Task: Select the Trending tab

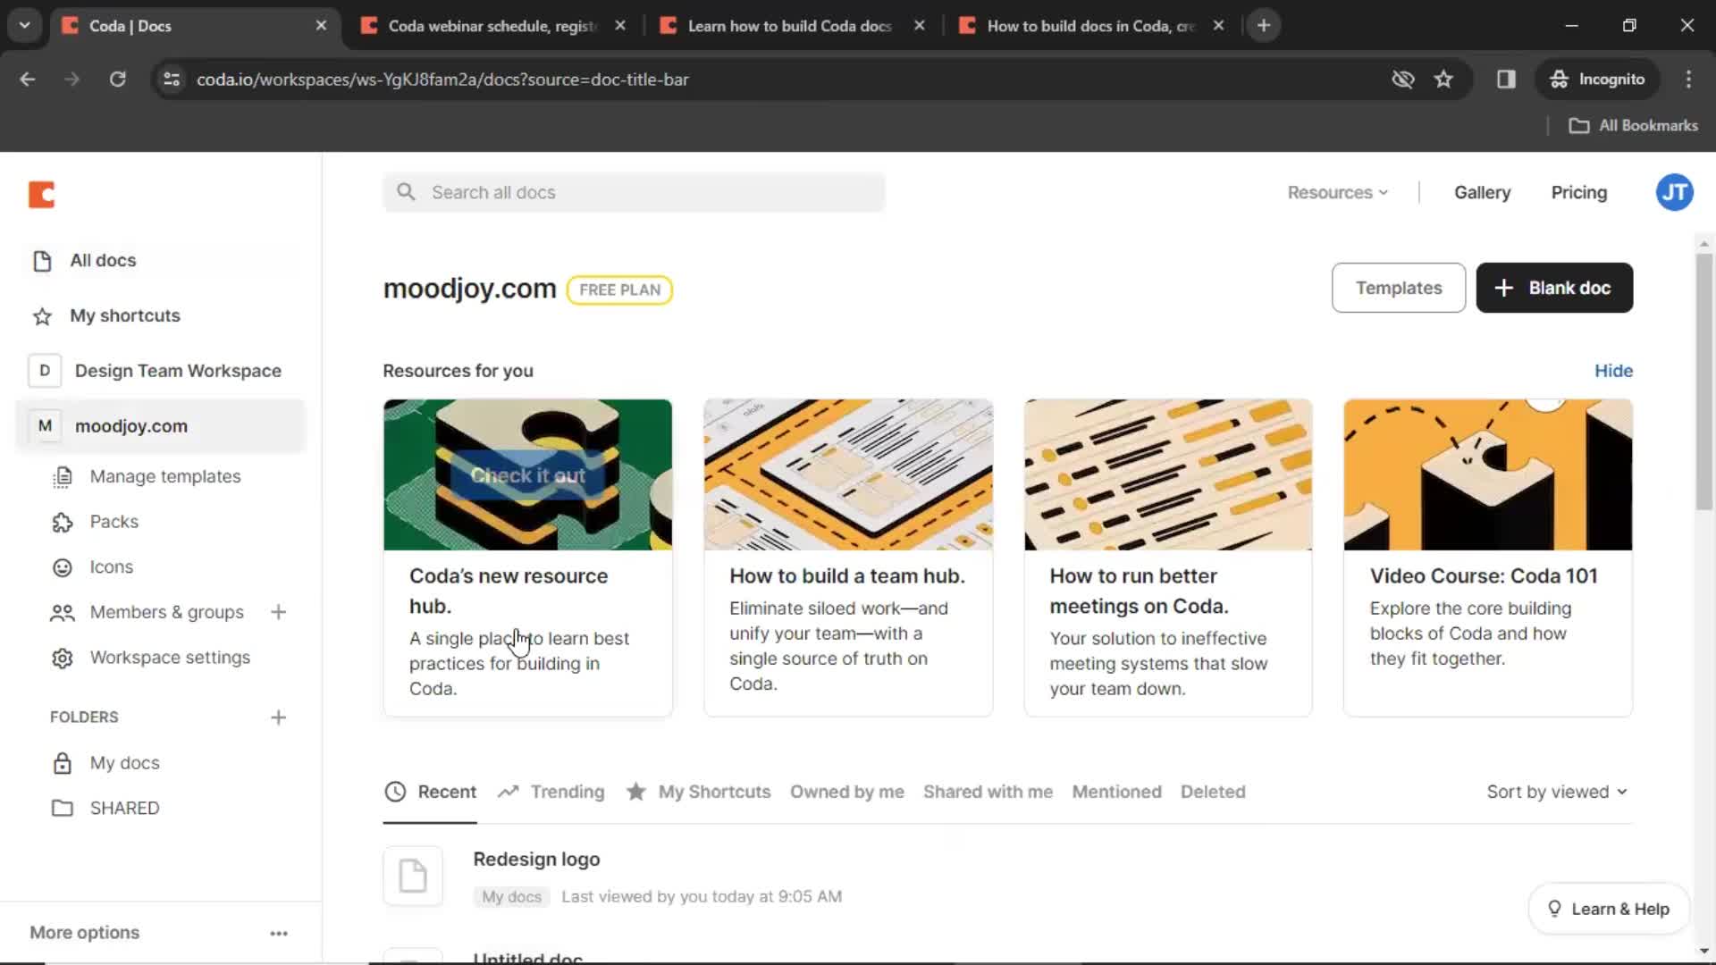Action: coord(566,791)
